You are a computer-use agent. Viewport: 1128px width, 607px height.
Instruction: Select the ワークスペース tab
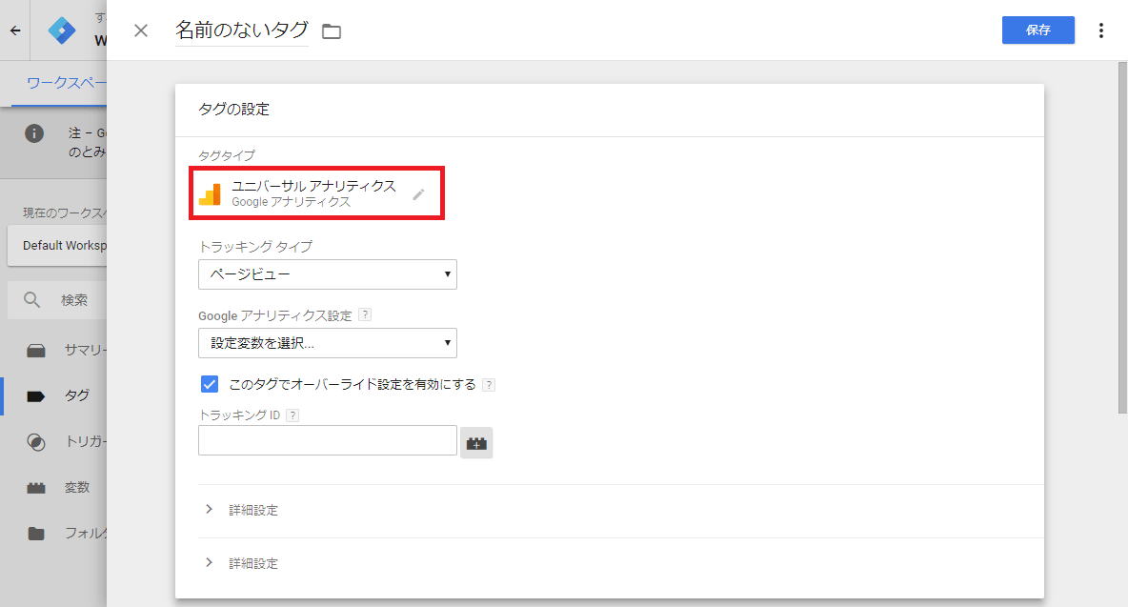pos(66,83)
